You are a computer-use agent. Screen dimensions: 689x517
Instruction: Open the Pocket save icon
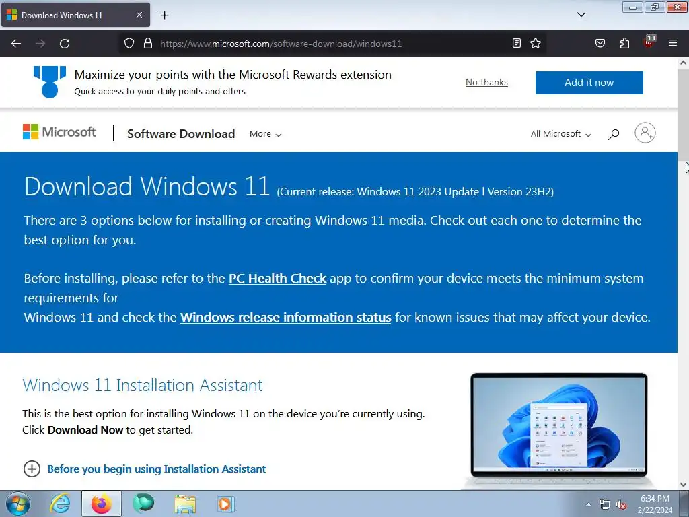[600, 43]
